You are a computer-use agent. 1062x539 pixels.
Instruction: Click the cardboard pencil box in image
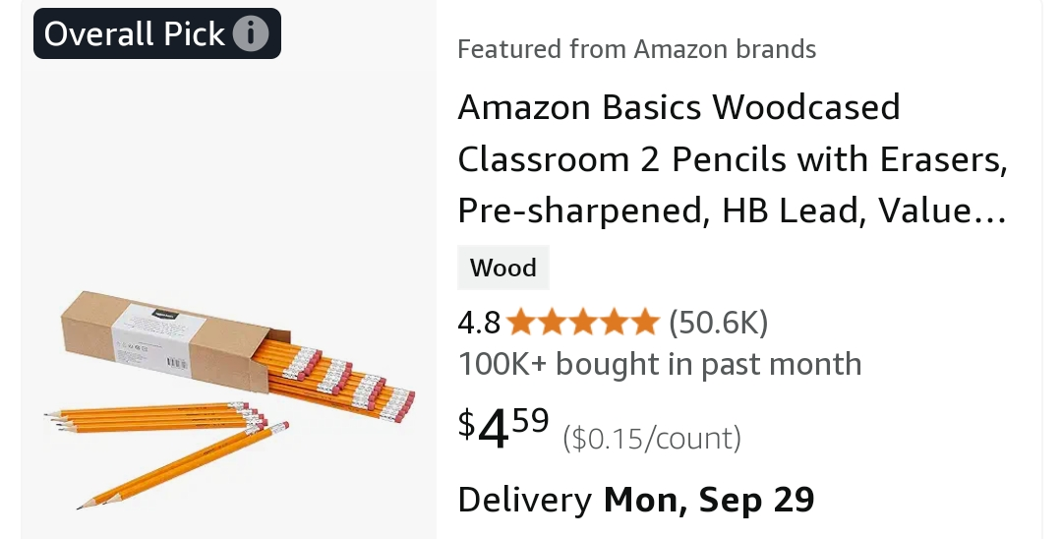coord(157,339)
